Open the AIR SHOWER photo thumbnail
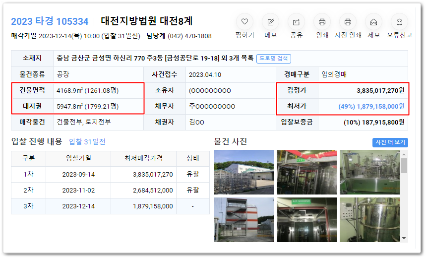Image resolution: width=427 pixels, height=259 pixels. coord(306,220)
